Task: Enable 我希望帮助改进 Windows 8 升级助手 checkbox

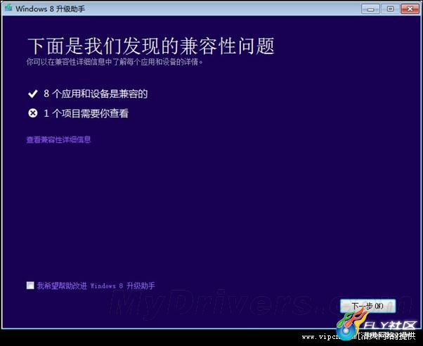Action: [30, 286]
